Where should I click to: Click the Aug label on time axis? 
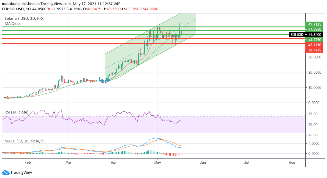click(292, 162)
